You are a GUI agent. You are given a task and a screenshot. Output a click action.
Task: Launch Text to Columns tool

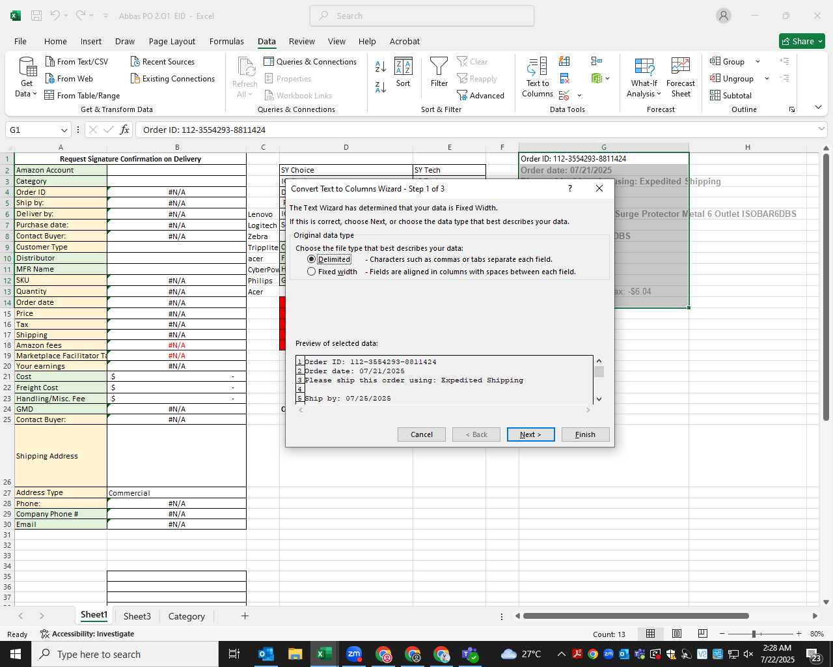pyautogui.click(x=538, y=78)
